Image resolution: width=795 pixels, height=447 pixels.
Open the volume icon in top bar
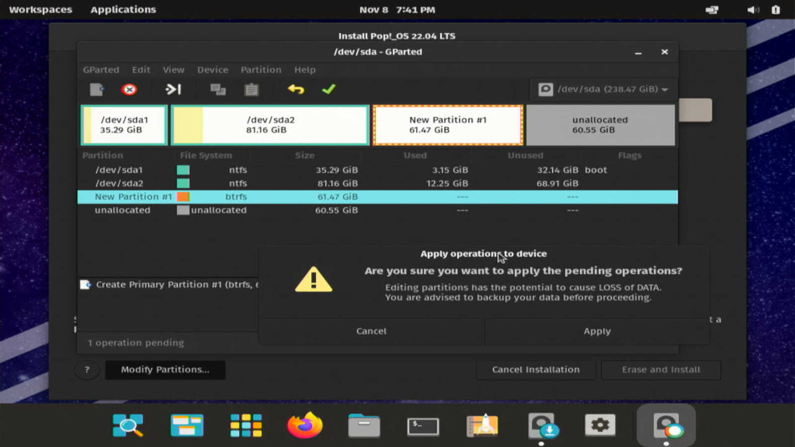point(753,10)
